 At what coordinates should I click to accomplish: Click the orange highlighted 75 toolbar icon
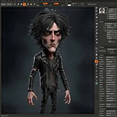coord(24,4)
